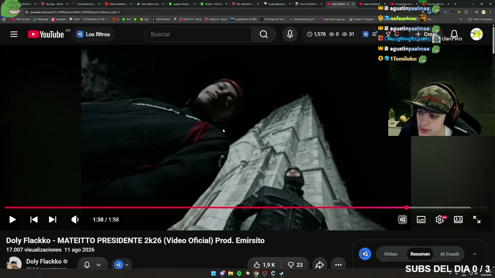Click the second eye stat showing 31
Viewport: 495px width, 278px height.
(348, 34)
